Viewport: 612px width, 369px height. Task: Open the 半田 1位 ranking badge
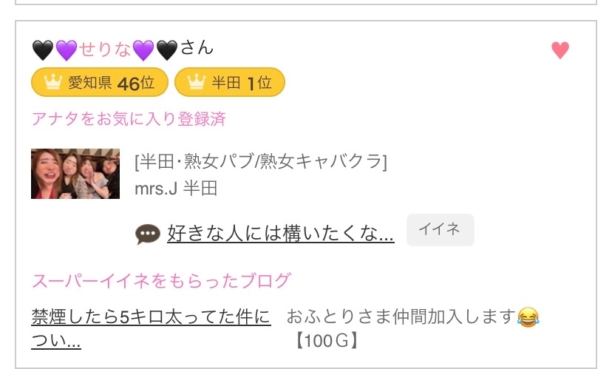click(x=229, y=83)
